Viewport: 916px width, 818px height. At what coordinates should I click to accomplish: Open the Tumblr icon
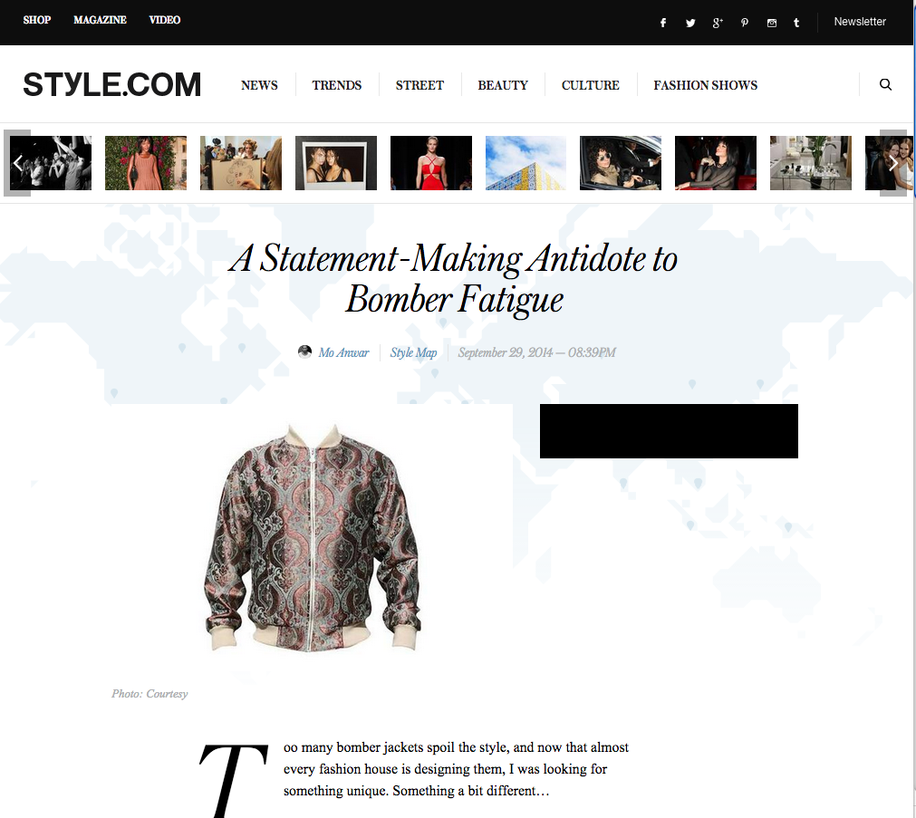pos(796,23)
